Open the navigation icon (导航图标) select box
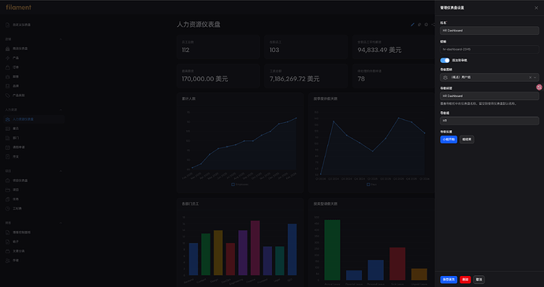Viewport: 544px width, 287px height. (x=490, y=77)
